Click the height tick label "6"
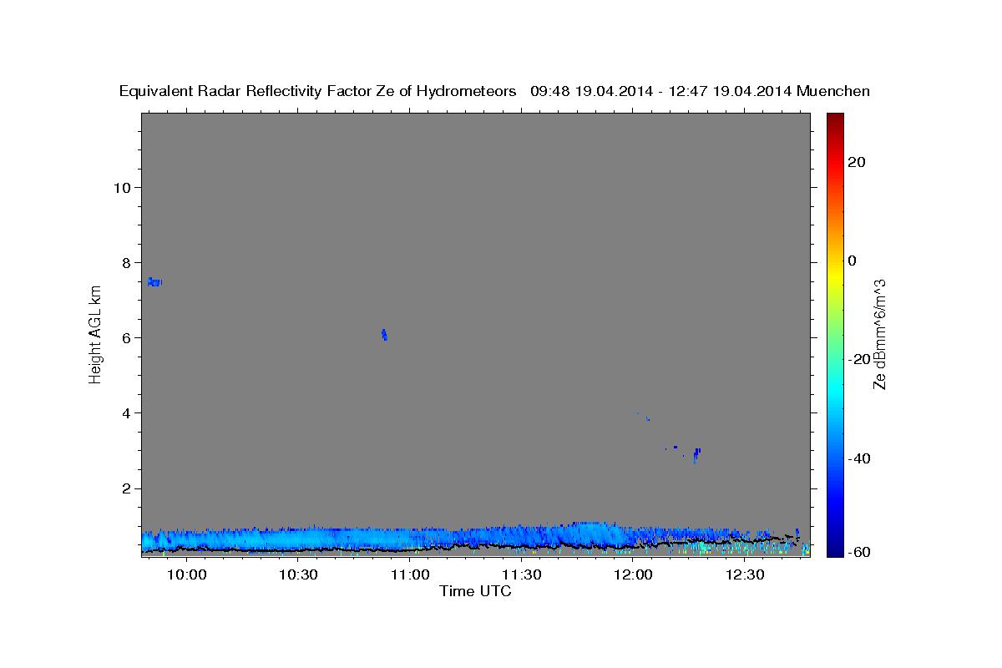This screenshot has width=1002, height=668. 126,337
